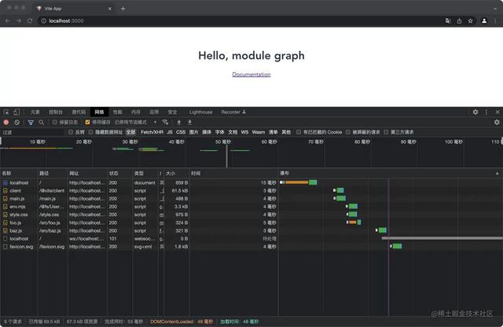Filter requests by WS type
503x327 pixels.
pos(244,132)
